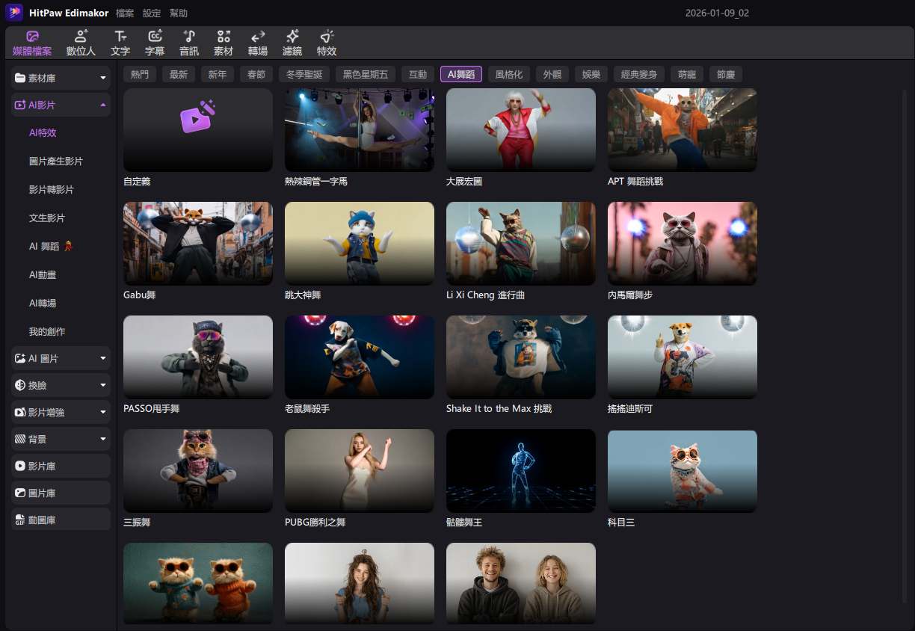This screenshot has width=915, height=631.
Task: Open the 音訊 audio panel
Action: 189,43
